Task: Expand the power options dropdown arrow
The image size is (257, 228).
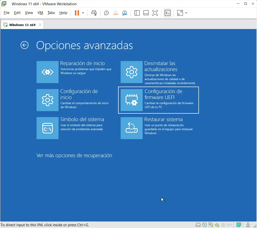Action: click(83, 13)
